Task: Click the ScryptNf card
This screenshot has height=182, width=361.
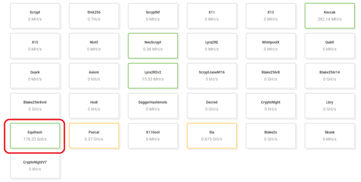Action: point(153,15)
